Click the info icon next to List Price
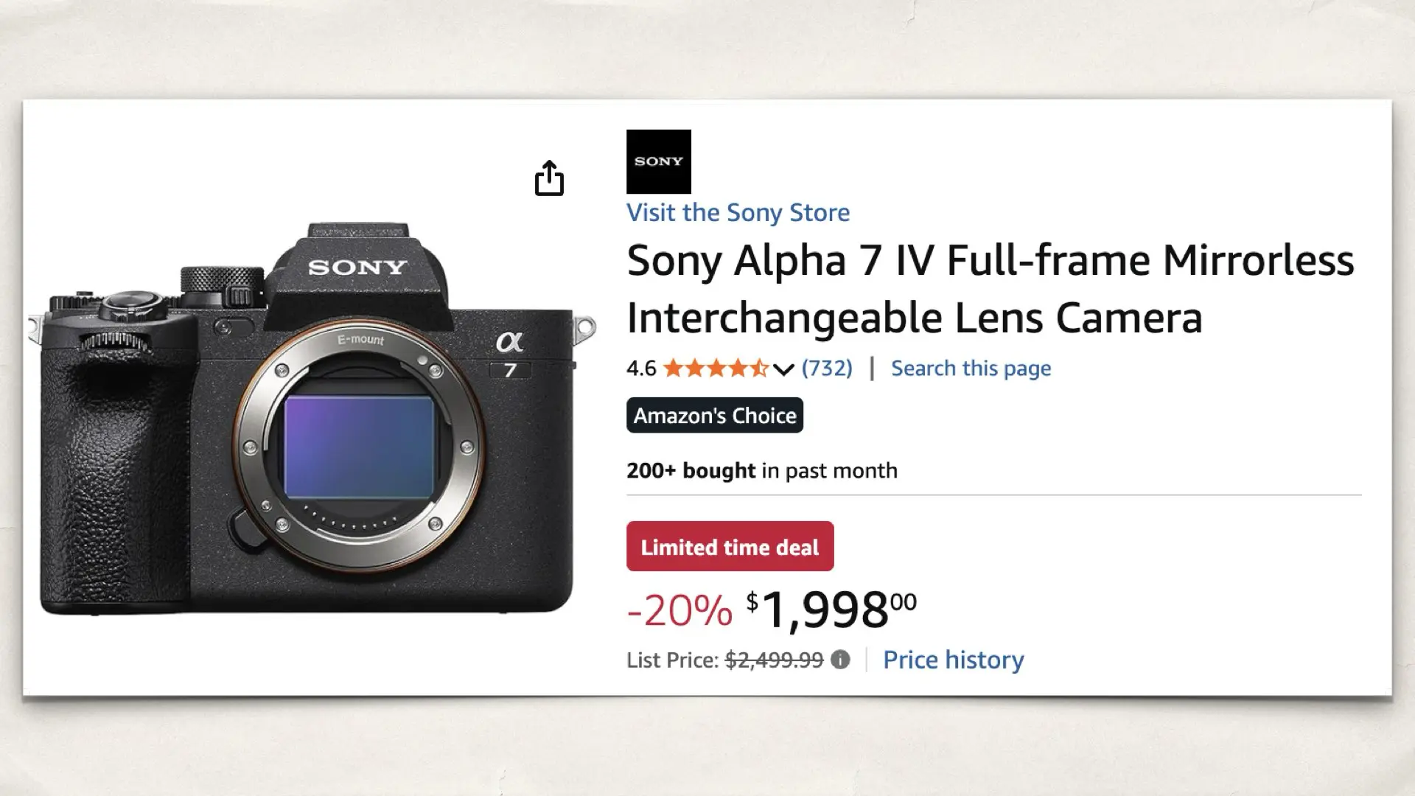1415x796 pixels. 839,660
